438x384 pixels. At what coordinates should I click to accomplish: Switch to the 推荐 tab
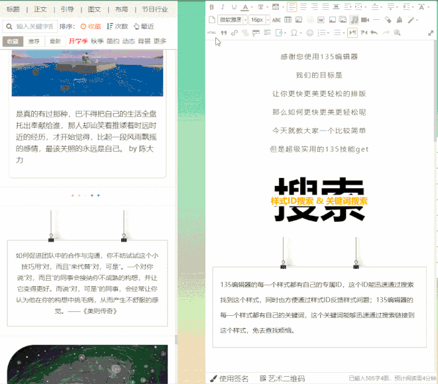click(x=34, y=41)
